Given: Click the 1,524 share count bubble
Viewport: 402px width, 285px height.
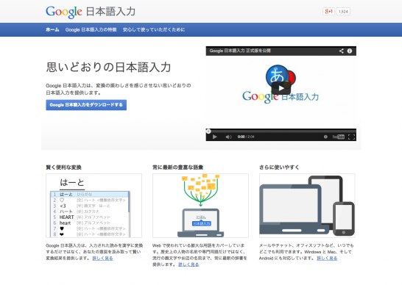Looking at the screenshot, I should pos(343,12).
